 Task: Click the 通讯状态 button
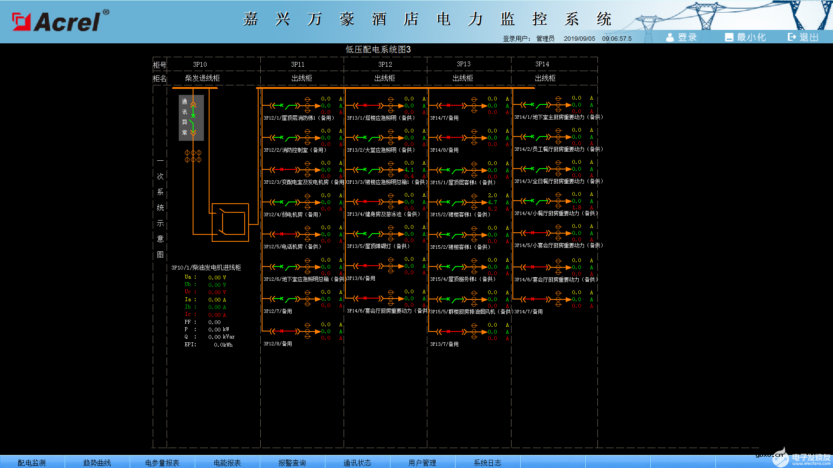[x=357, y=462]
